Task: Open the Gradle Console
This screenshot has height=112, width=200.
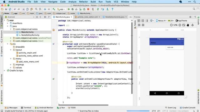Action: pos(187,108)
